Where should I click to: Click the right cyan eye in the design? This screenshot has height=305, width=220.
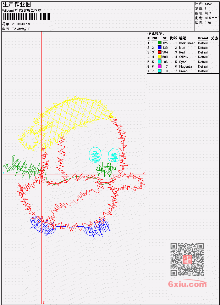[x=114, y=156]
